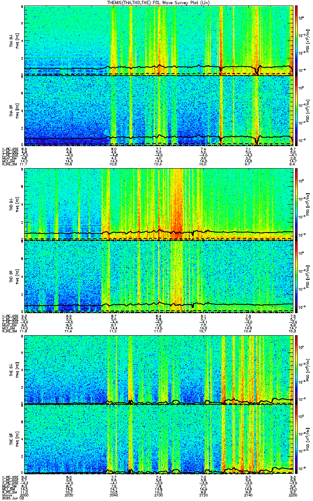Click the 2020 time tick label

pyautogui.click(x=69, y=495)
